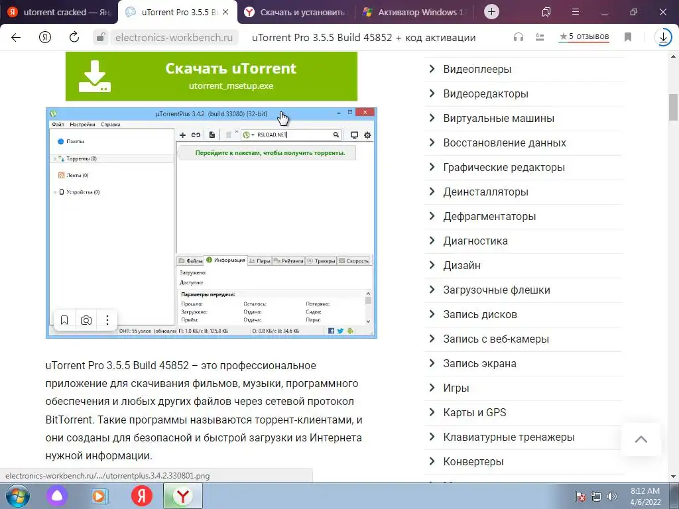Click the page vertical scrollbar thumb
This screenshot has height=509, width=679.
(x=674, y=107)
